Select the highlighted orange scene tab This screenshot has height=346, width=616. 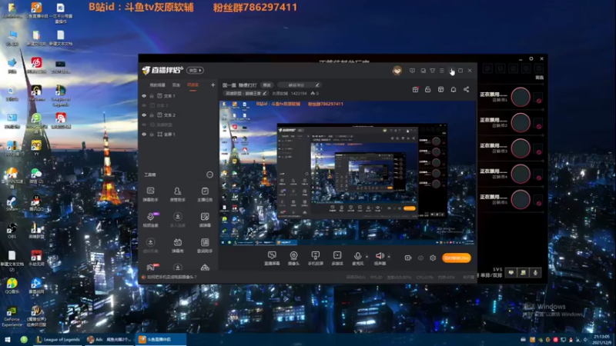[192, 85]
